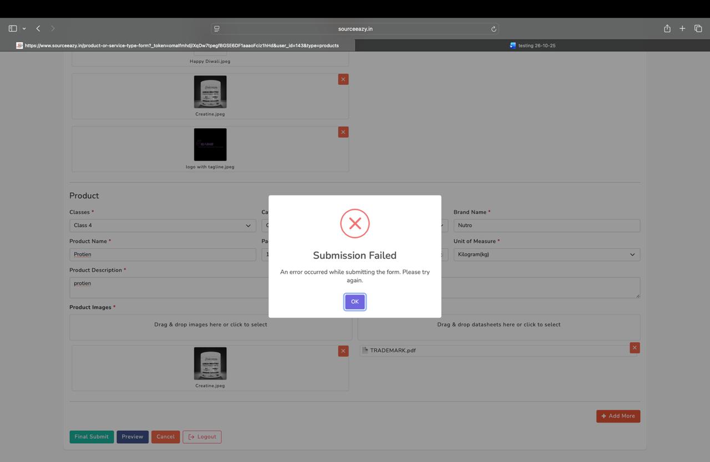Click the Logout button
710x462 pixels.
pos(202,436)
